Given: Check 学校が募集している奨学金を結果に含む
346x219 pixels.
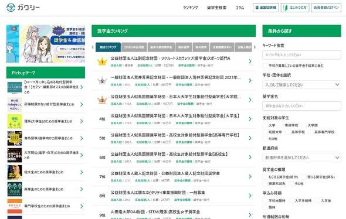Looking at the screenshot, I should (265, 66).
